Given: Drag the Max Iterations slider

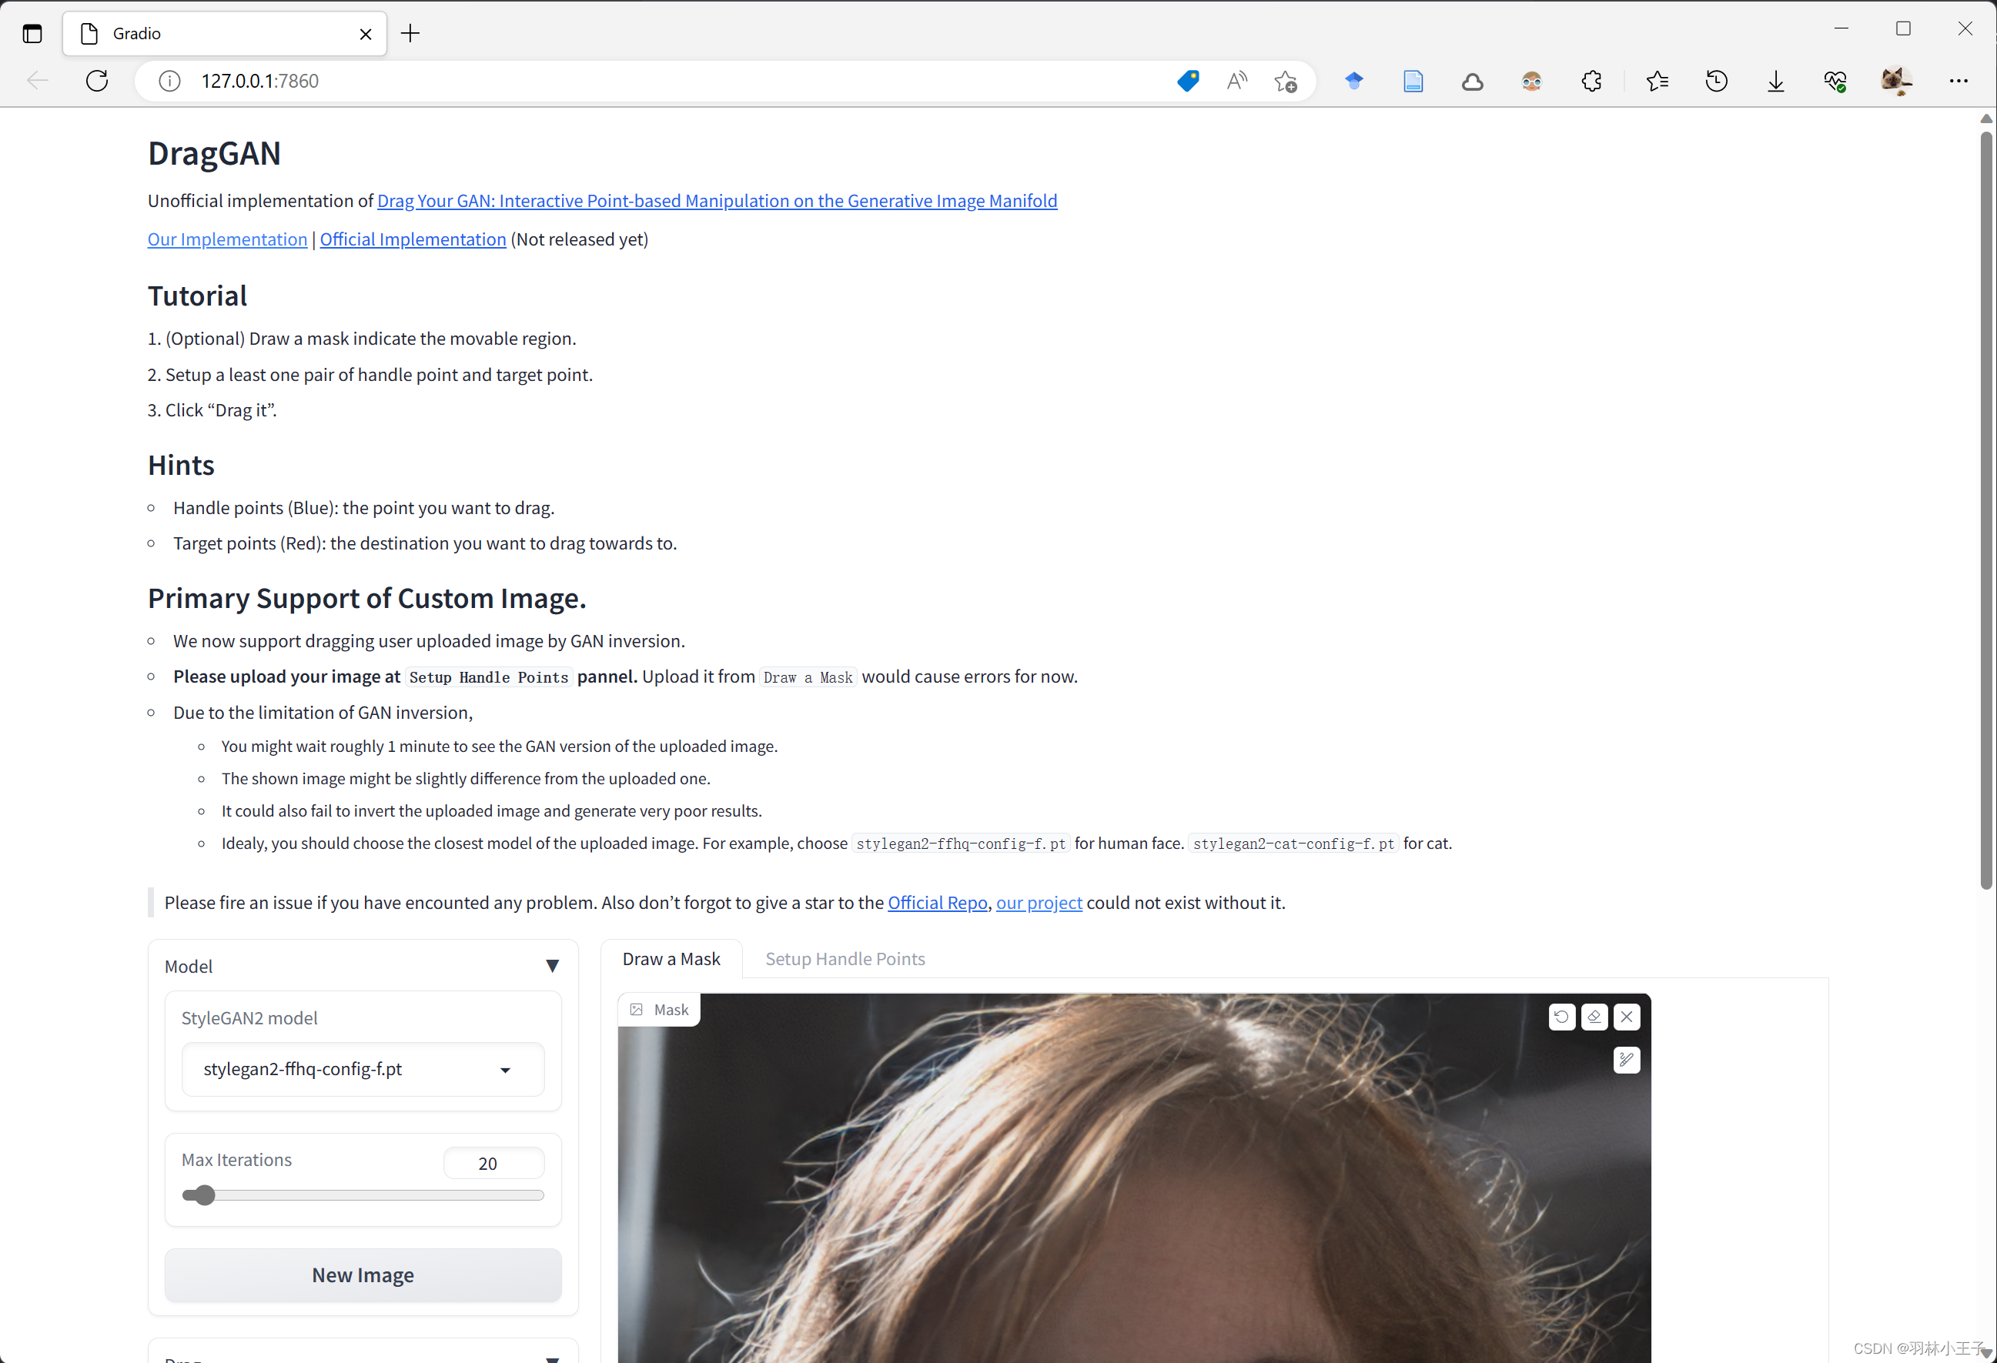Looking at the screenshot, I should (203, 1194).
